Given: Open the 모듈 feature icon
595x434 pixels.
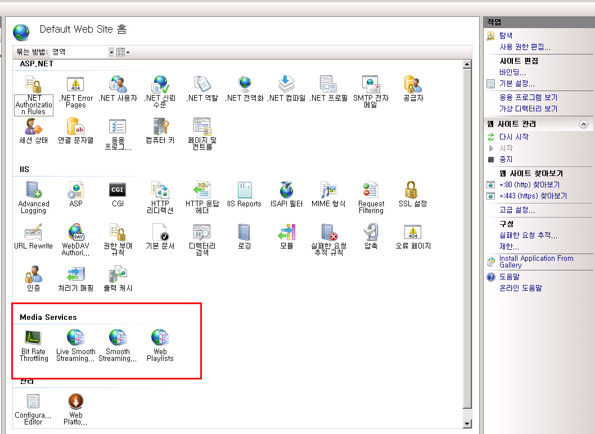Looking at the screenshot, I should click(286, 236).
